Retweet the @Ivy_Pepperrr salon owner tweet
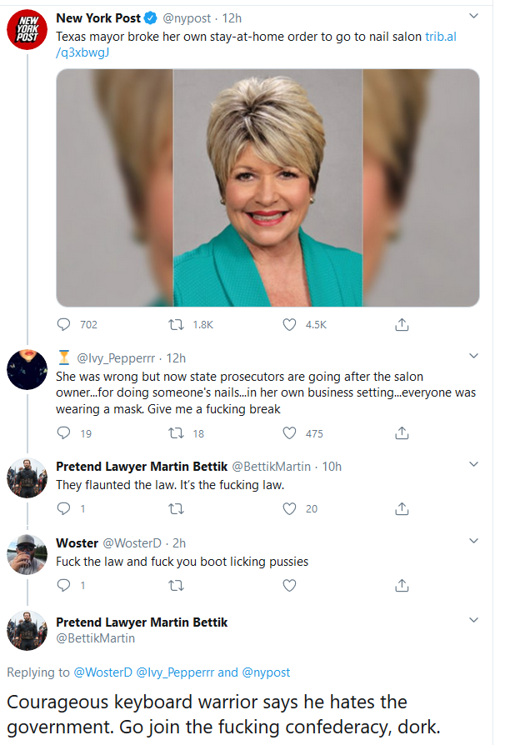 point(177,432)
